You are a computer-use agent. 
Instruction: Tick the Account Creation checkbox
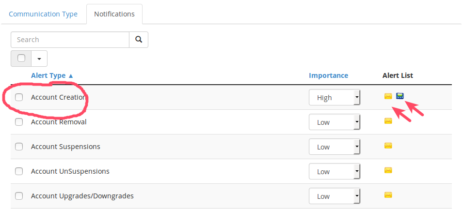[x=19, y=97]
